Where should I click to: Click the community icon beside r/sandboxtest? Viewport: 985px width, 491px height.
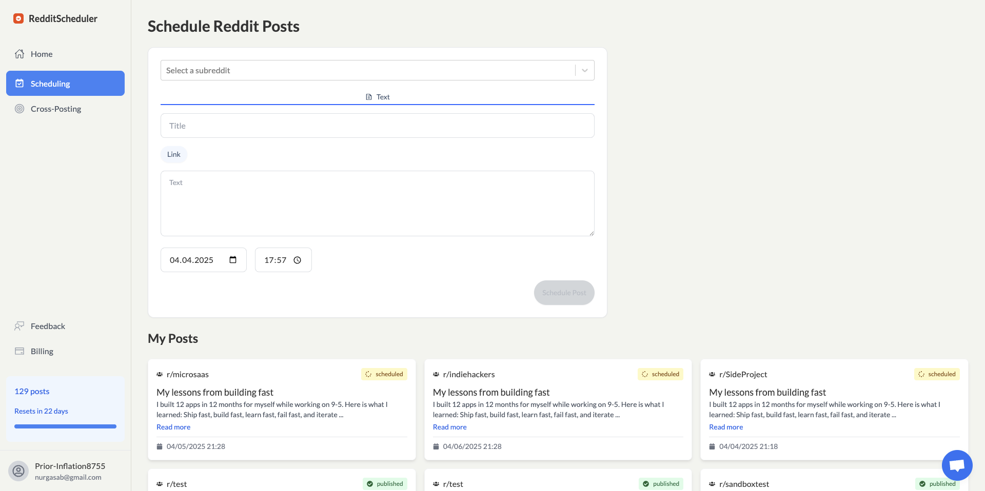coord(712,484)
